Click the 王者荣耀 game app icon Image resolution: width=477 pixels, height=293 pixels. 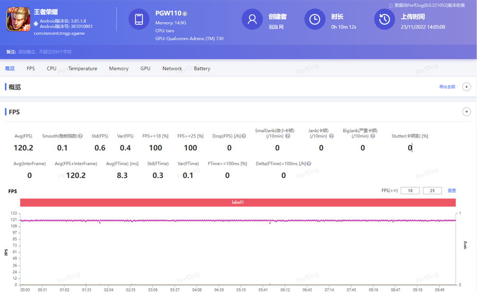(17, 20)
